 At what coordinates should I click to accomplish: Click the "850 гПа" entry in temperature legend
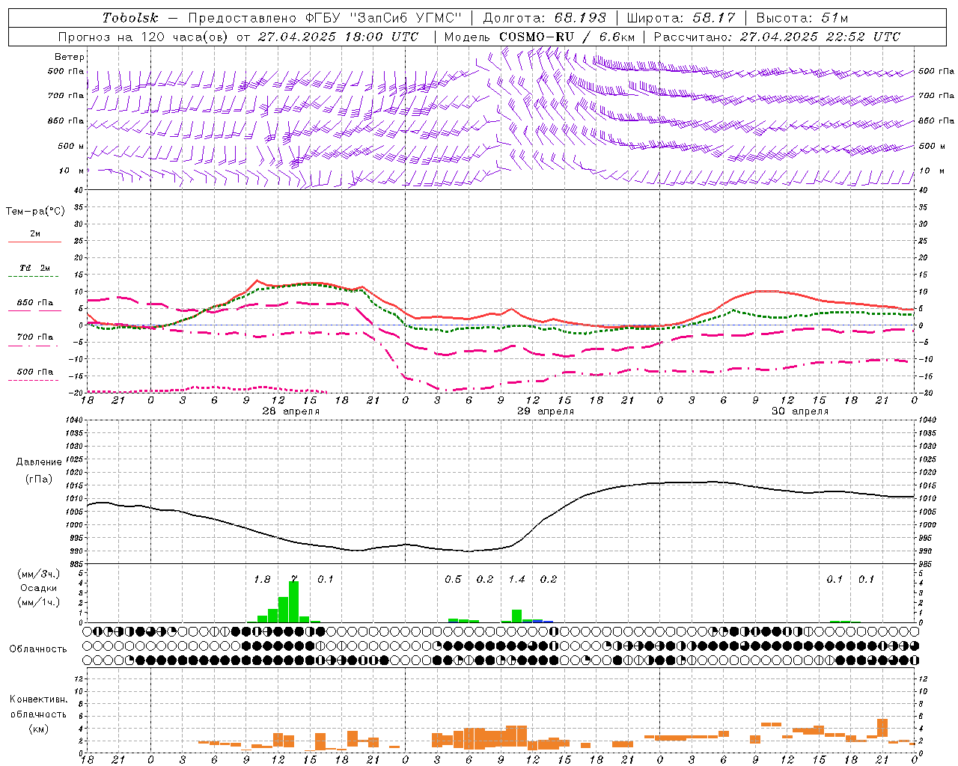(x=35, y=303)
